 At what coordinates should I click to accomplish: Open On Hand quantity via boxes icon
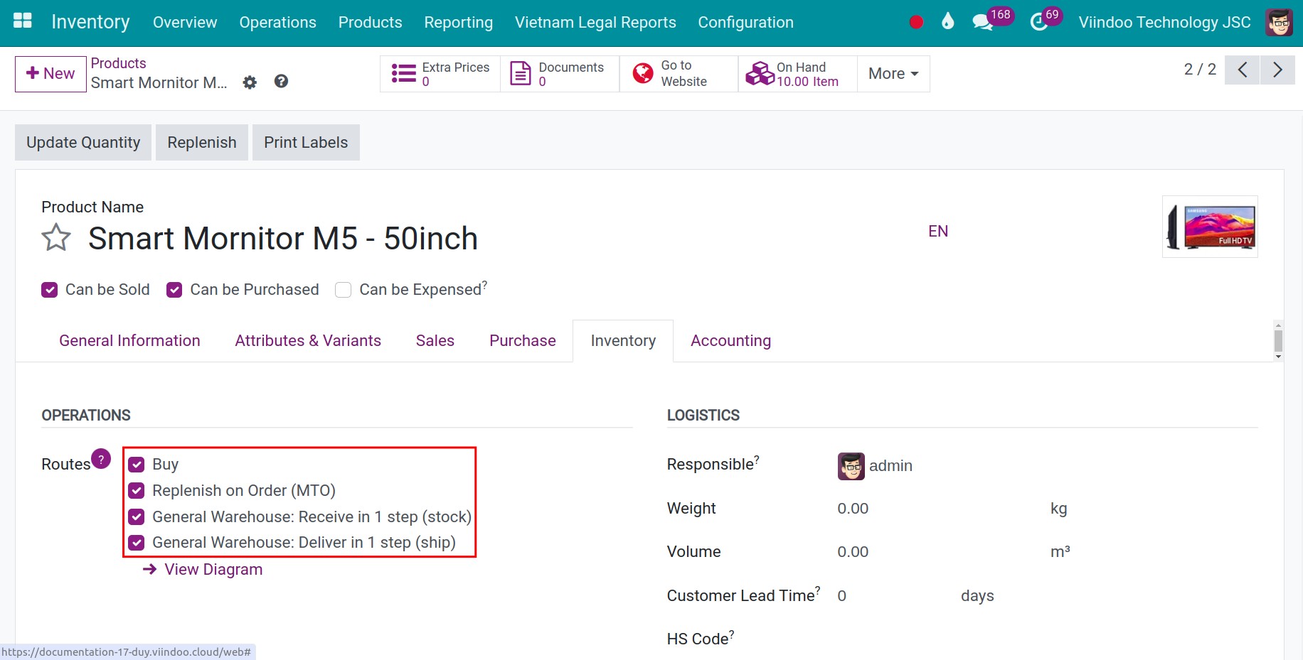760,73
